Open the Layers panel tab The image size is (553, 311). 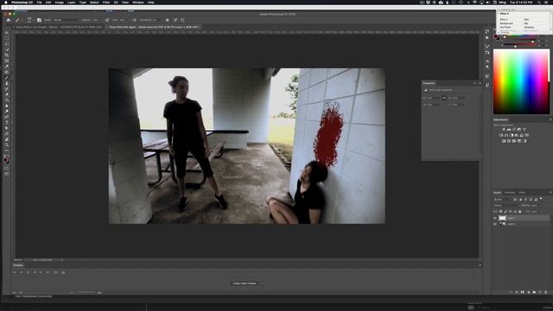coord(497,193)
